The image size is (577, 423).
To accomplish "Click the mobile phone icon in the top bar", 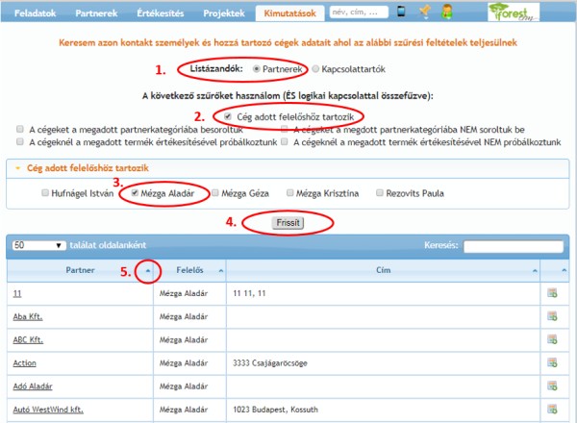I will click(401, 12).
